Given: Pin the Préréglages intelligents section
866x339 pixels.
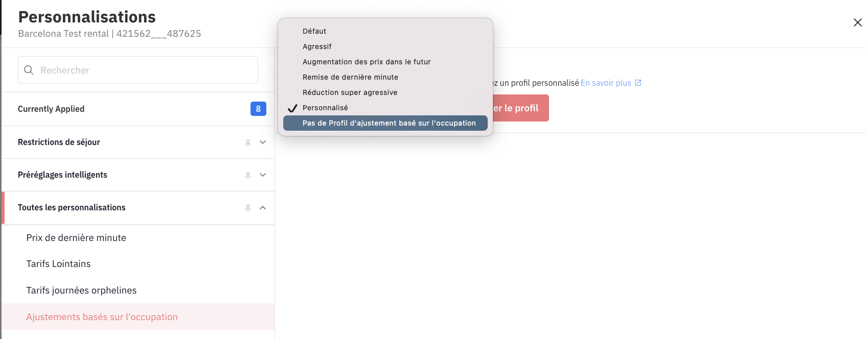Looking at the screenshot, I should tap(248, 176).
